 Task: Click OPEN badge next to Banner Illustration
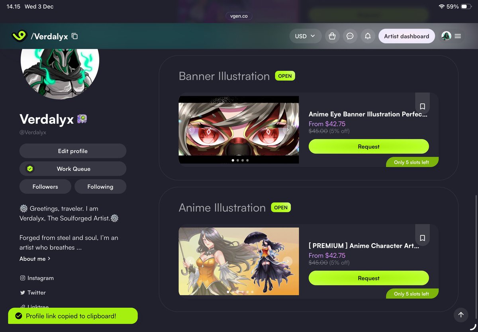pos(285,76)
